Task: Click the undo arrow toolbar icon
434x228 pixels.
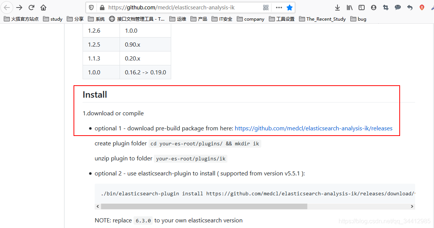Action: [x=410, y=8]
